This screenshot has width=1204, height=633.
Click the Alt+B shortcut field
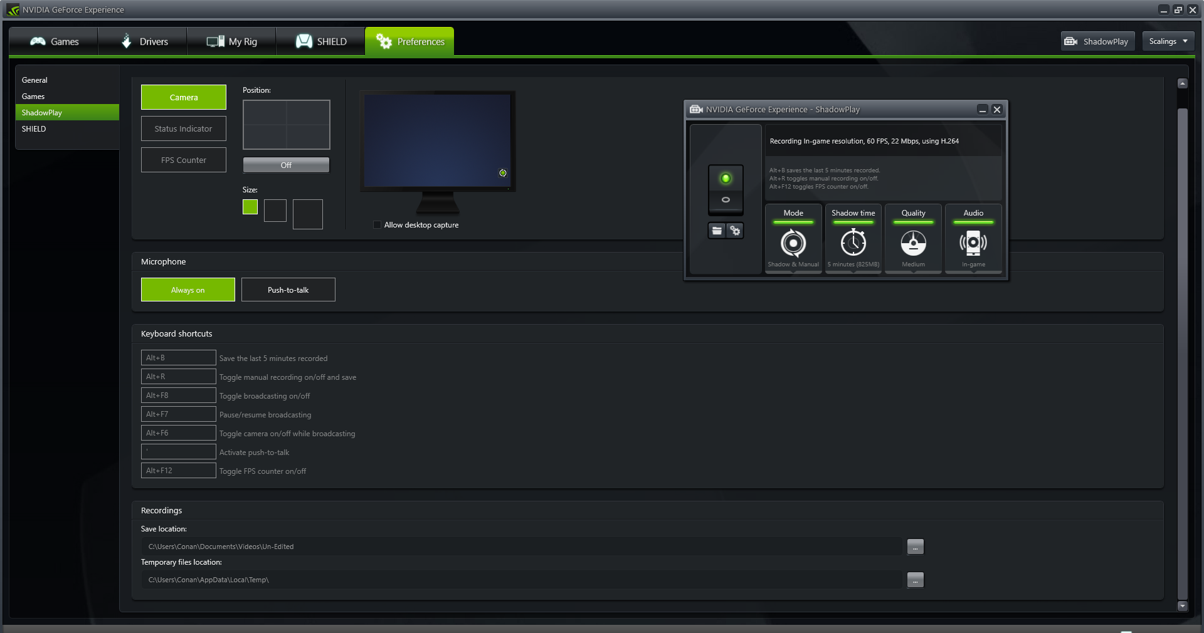pyautogui.click(x=179, y=358)
